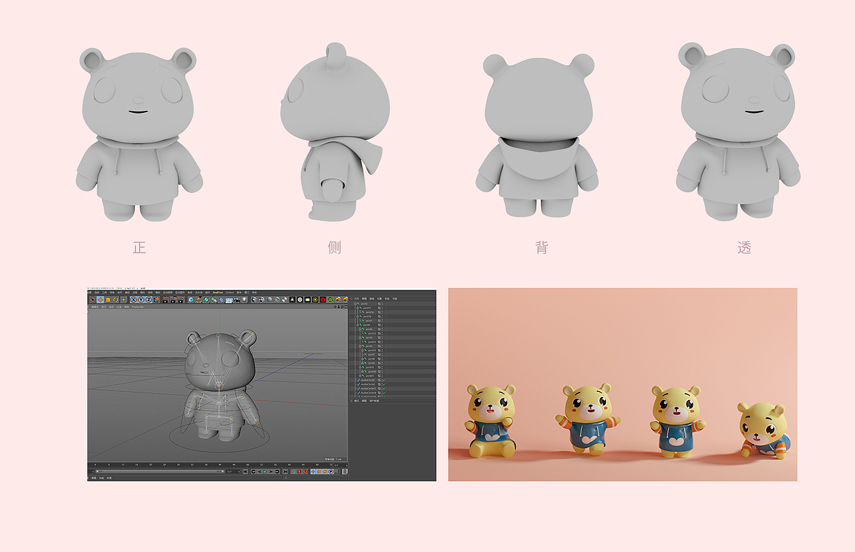855x552 pixels.
Task: Select the joint13 object
Action: point(372,342)
